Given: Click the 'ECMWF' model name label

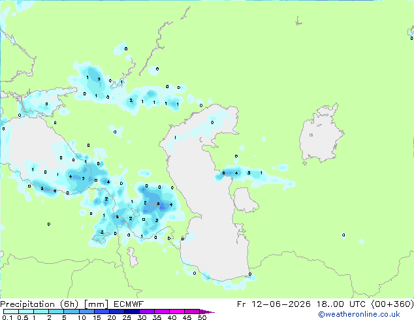Looking at the screenshot, I should pos(129,304).
